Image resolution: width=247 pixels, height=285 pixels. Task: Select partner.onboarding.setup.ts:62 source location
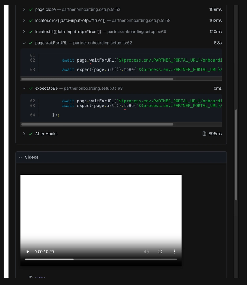coord(103,43)
